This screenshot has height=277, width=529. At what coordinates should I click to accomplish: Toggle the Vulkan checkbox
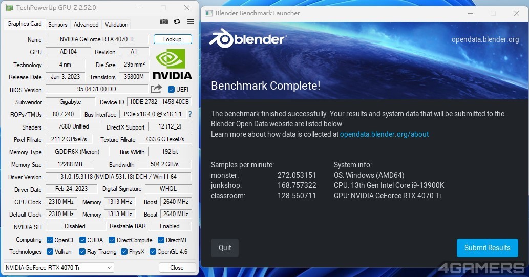coord(50,252)
